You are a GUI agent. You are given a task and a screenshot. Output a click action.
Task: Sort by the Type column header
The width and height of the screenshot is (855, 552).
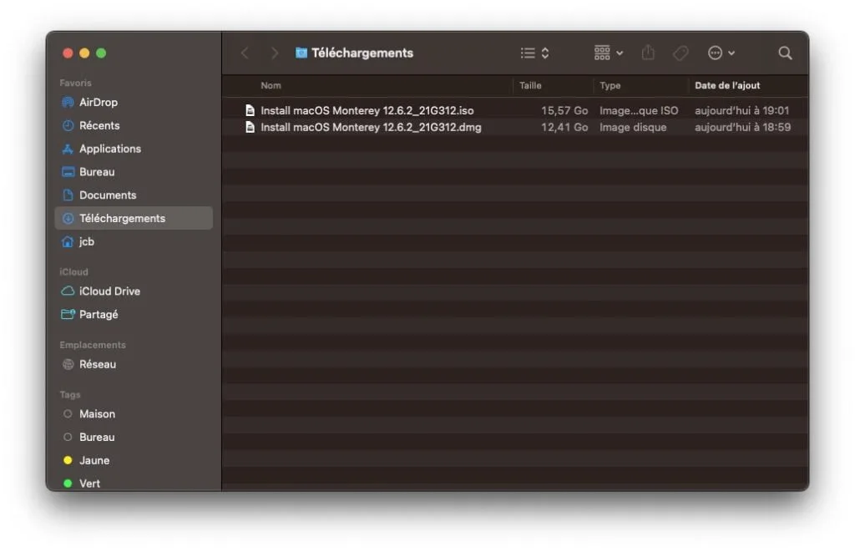(x=610, y=86)
